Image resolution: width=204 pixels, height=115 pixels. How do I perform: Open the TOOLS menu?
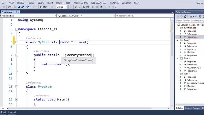click(59, 3)
